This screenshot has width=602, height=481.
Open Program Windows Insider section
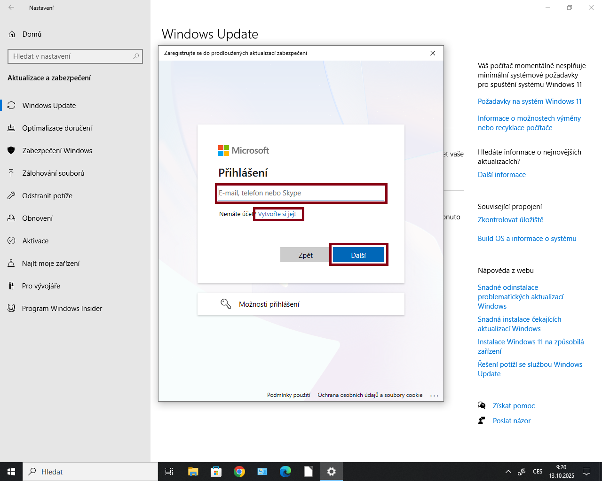[x=75, y=309]
